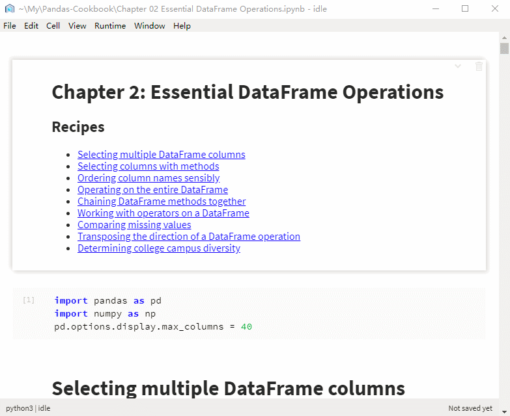This screenshot has height=416, width=510.
Task: Go to Selecting columns with methods link
Action: [x=148, y=166]
